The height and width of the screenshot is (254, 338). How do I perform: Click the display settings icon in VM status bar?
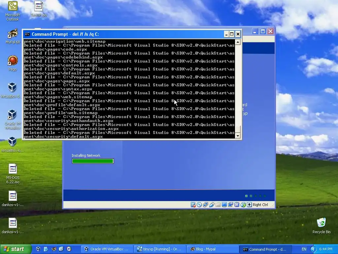tap(224, 204)
